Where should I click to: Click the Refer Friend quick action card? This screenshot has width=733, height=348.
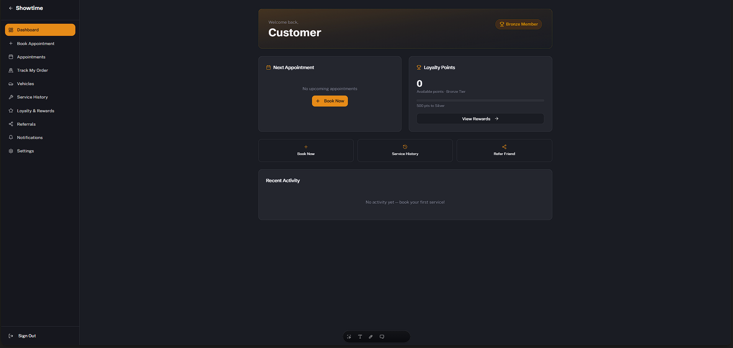504,151
